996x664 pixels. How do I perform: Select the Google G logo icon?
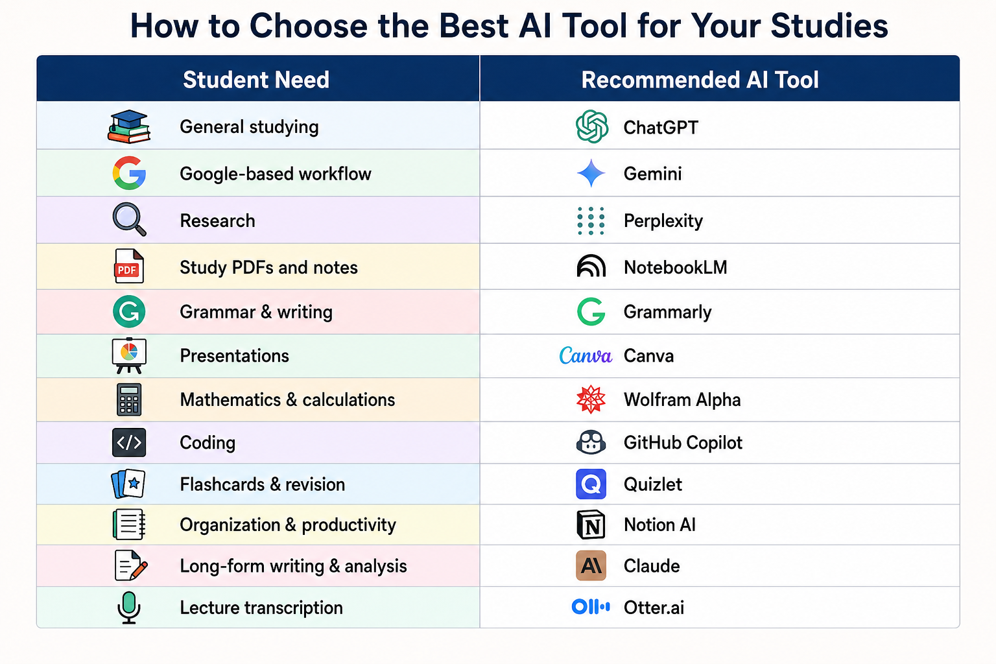pyautogui.click(x=129, y=173)
